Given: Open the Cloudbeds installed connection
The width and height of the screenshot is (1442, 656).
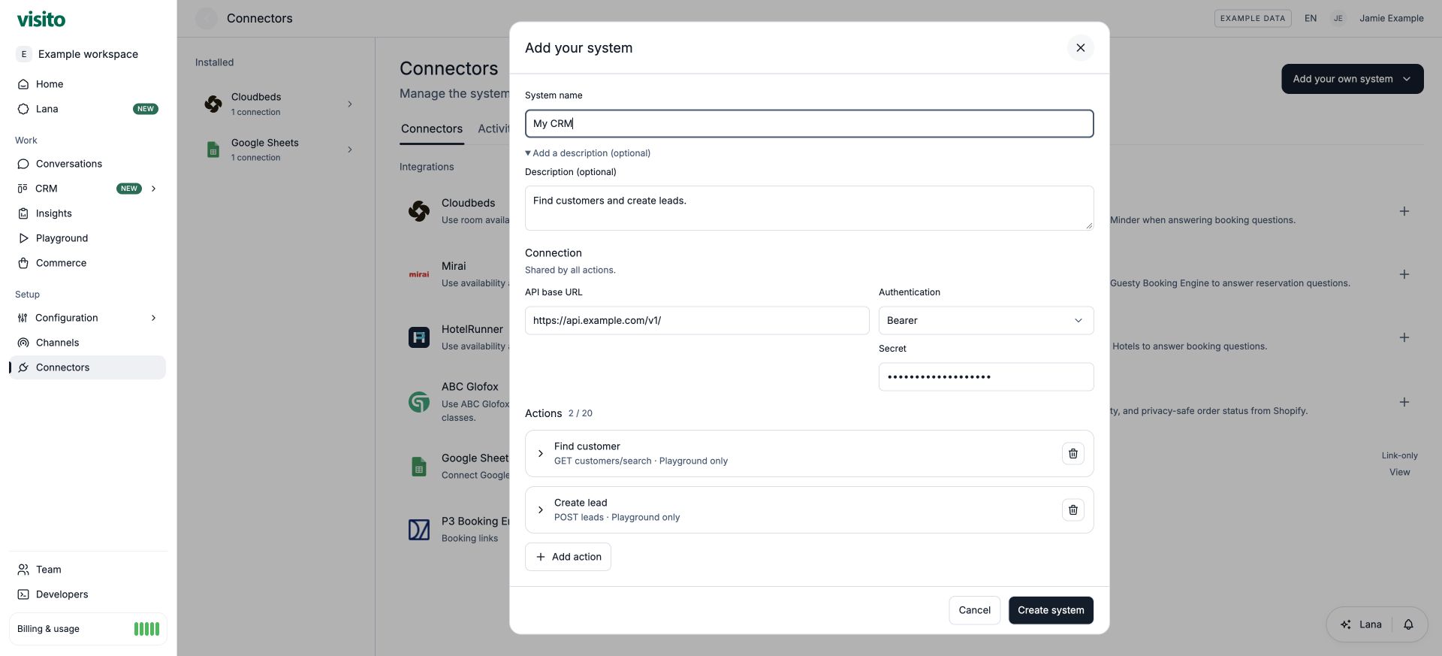Looking at the screenshot, I should tap(276, 104).
